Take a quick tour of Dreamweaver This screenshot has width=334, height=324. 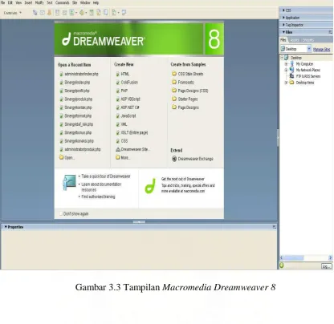tap(106, 176)
